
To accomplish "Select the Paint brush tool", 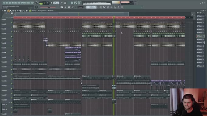I will [11, 11].
